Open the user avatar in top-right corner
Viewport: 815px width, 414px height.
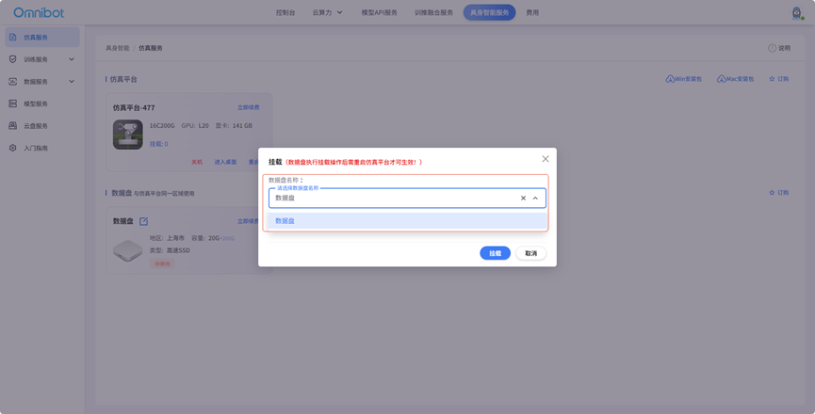coord(797,13)
